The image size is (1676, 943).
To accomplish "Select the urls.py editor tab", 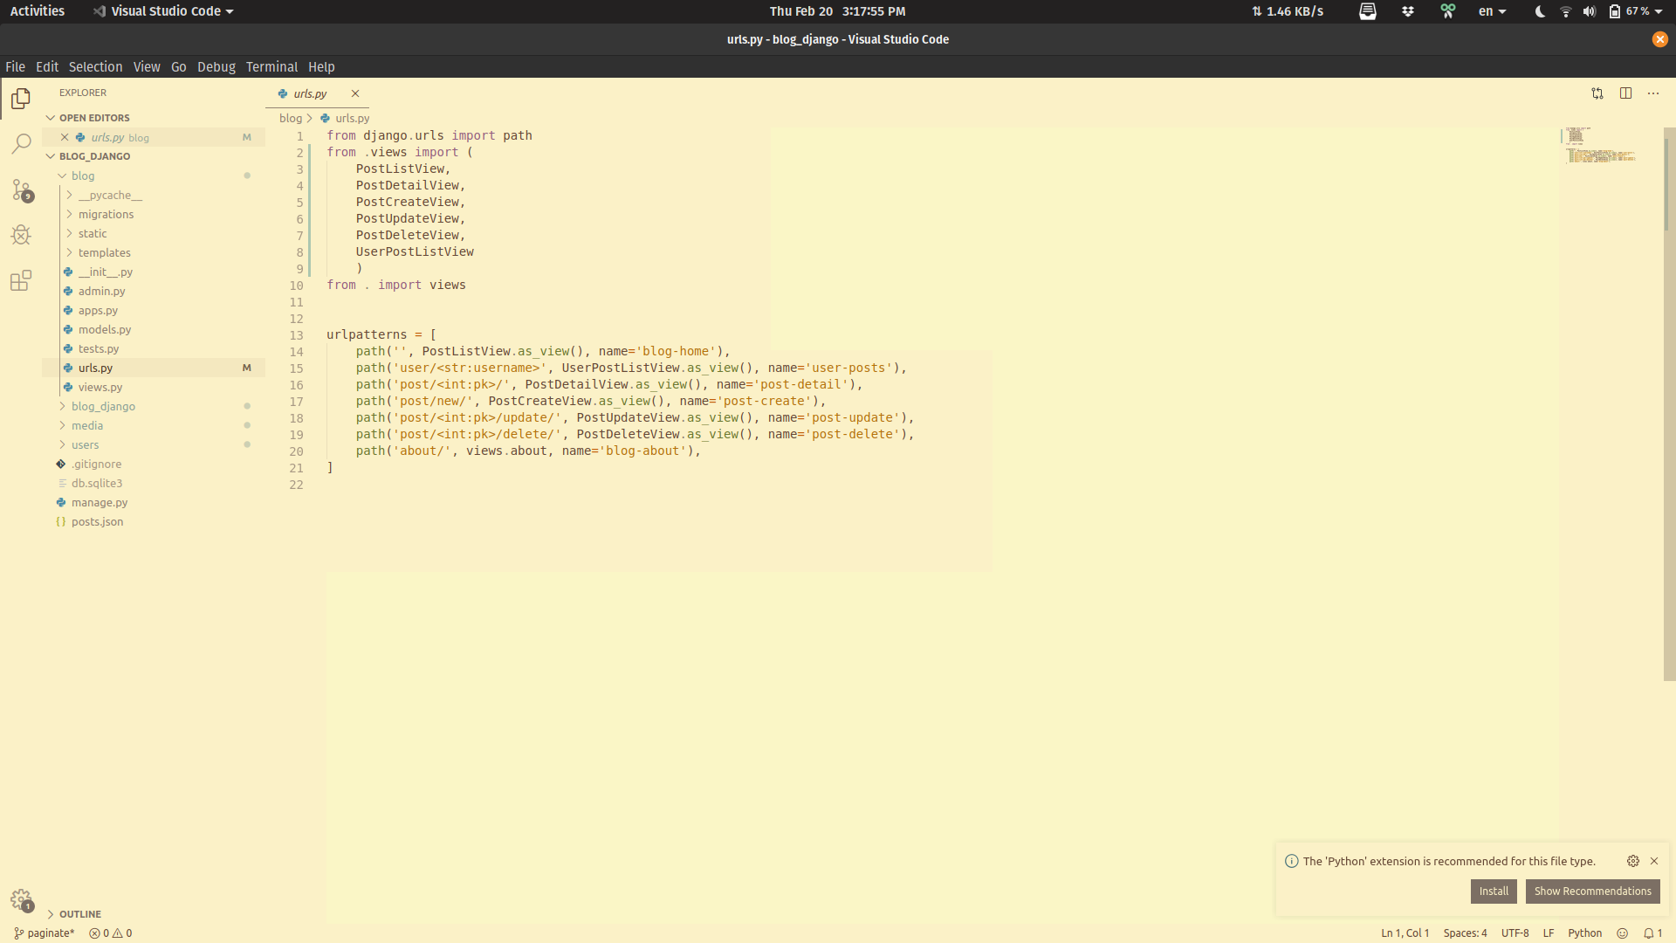I will coord(309,93).
